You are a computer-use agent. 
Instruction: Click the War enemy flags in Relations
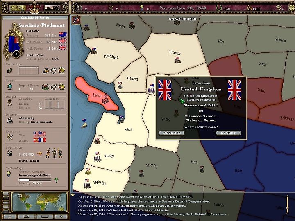[x=39, y=134]
